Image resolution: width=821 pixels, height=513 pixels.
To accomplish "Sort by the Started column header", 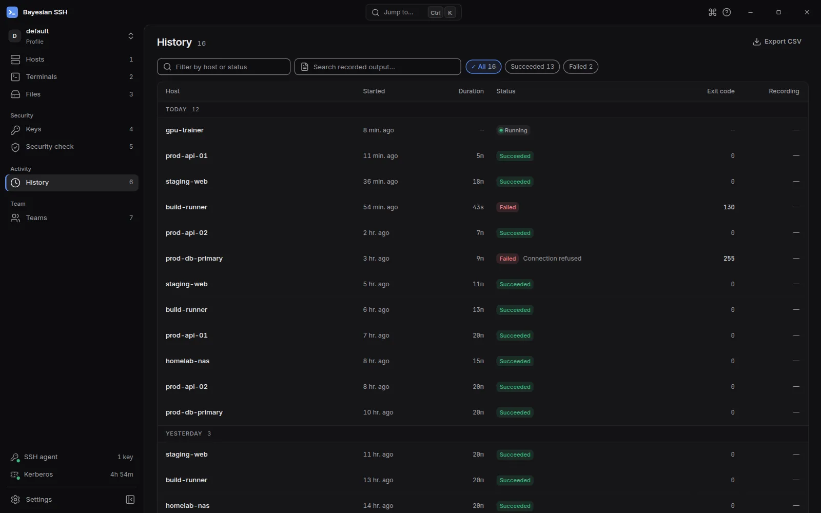I will 374,91.
